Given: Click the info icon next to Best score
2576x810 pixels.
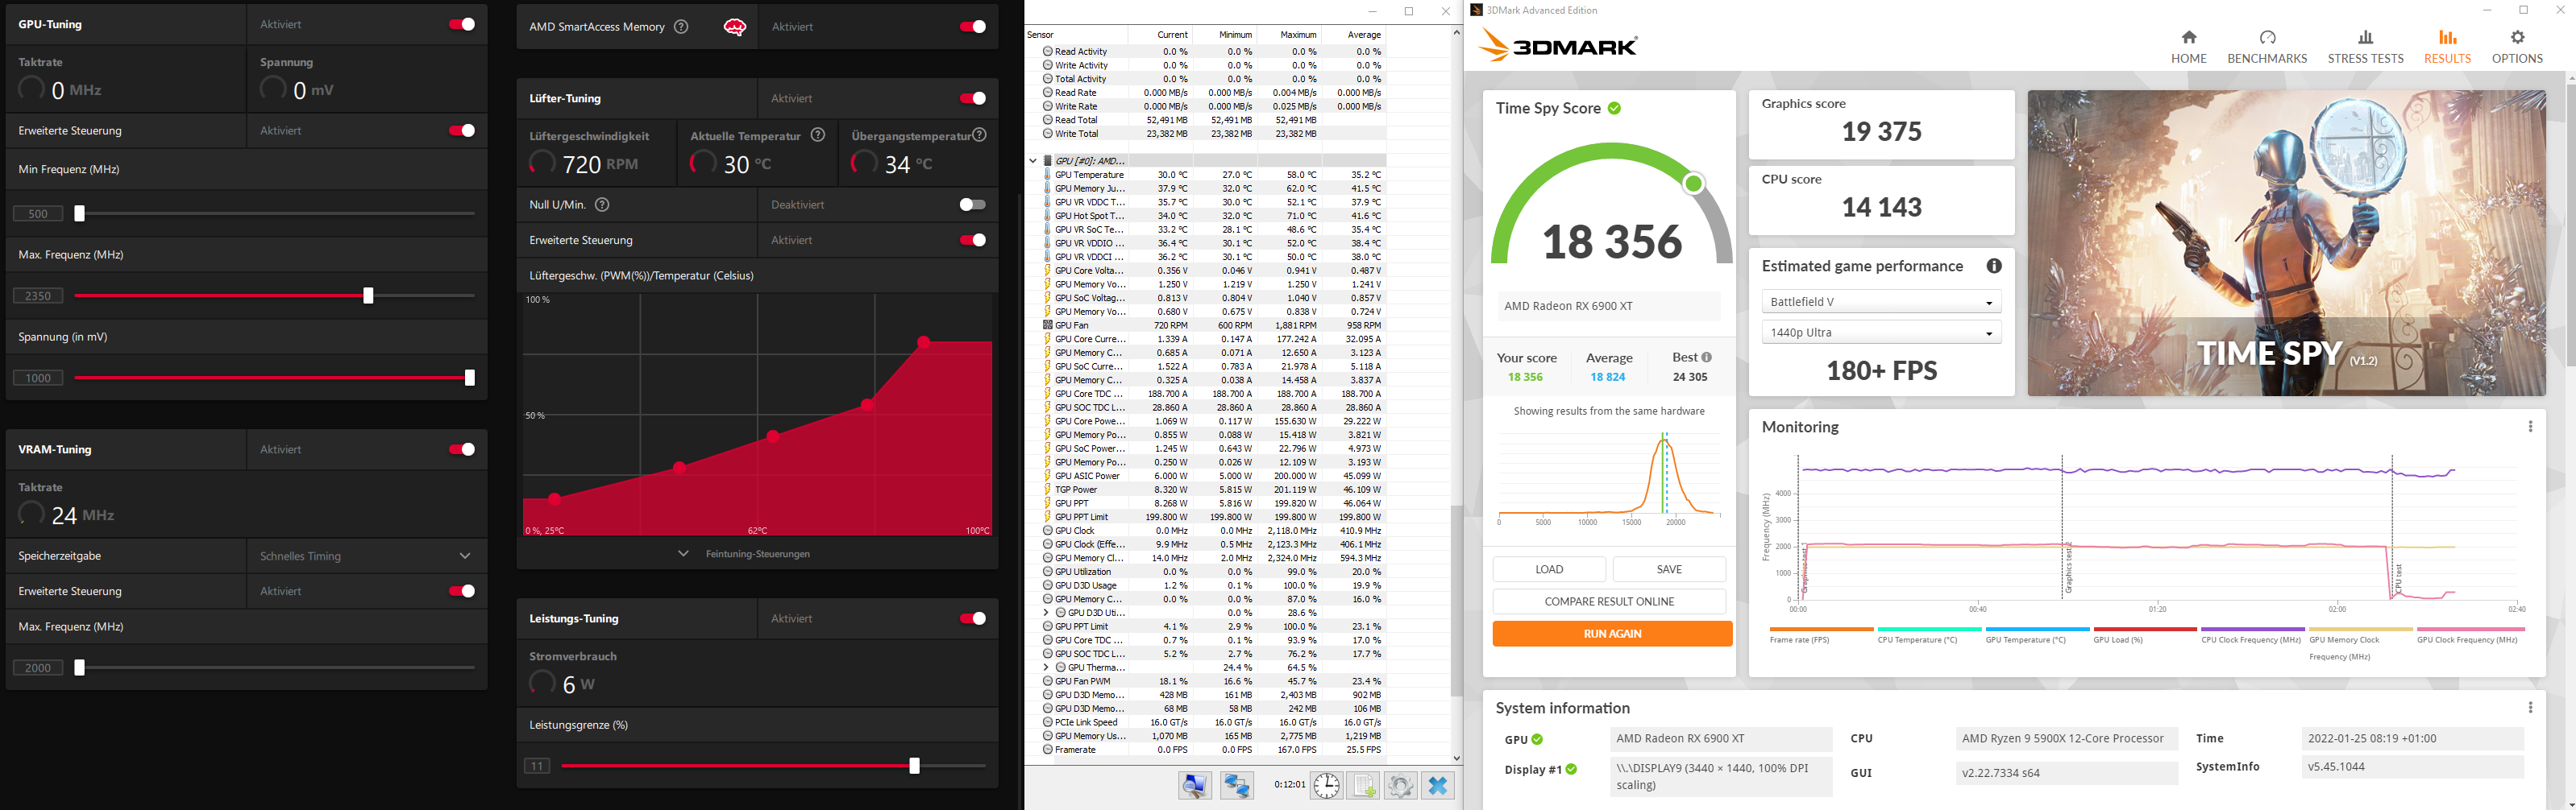Looking at the screenshot, I should point(1706,357).
